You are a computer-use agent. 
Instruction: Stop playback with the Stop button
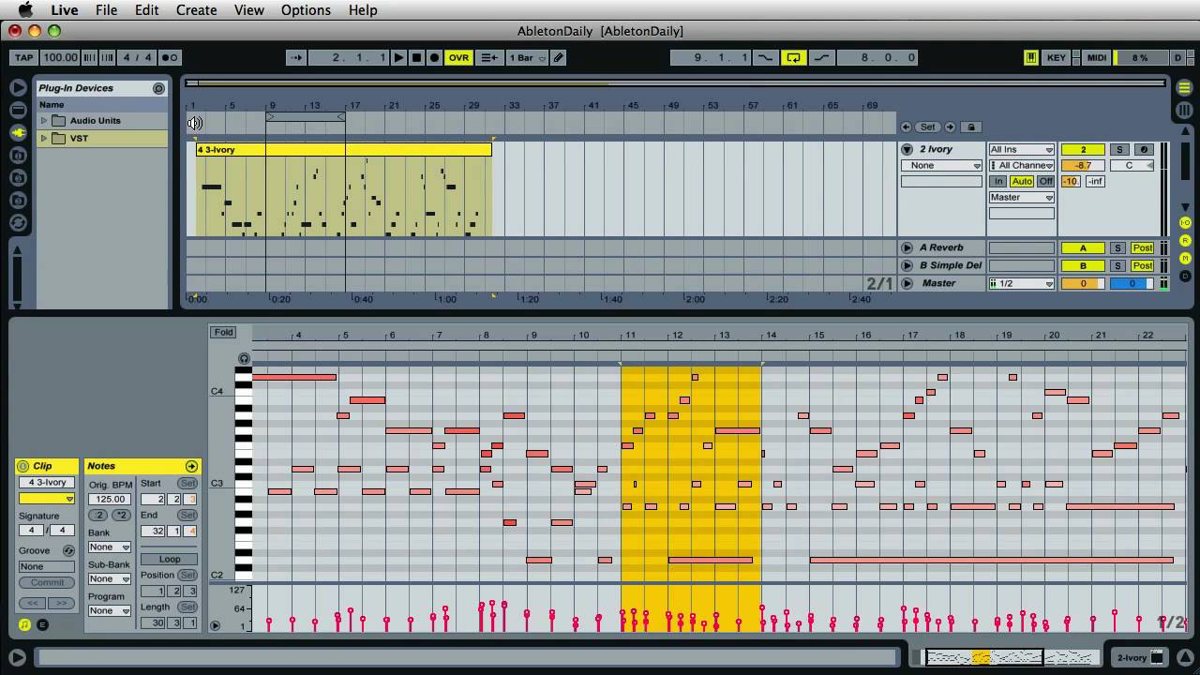pos(417,57)
